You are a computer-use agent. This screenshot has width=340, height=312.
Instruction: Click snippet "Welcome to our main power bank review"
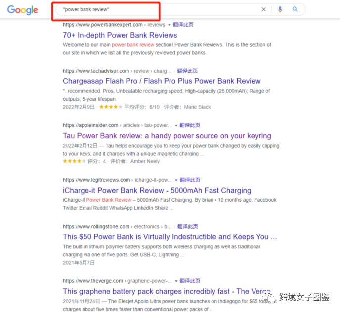(x=108, y=45)
